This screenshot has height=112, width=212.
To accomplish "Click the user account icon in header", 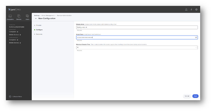I will coord(186,10).
